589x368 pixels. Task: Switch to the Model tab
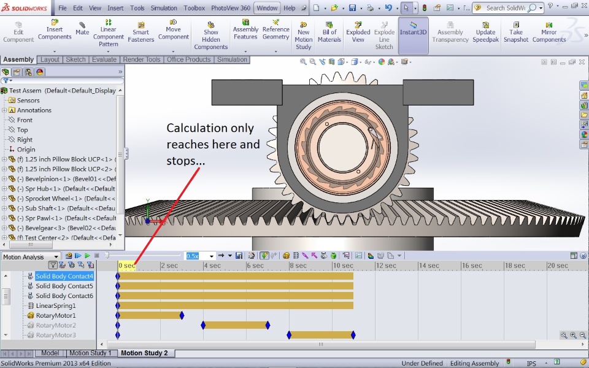(x=50, y=353)
